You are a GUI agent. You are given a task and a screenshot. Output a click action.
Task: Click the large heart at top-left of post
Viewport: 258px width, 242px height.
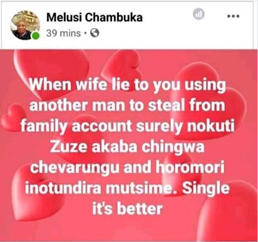51,71
